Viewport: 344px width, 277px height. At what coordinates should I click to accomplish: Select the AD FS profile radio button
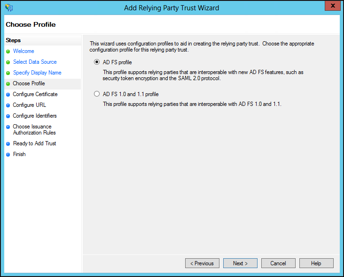97,62
